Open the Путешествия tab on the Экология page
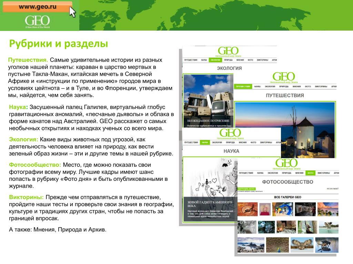Viewport: 353px width, 264px height. (191, 60)
